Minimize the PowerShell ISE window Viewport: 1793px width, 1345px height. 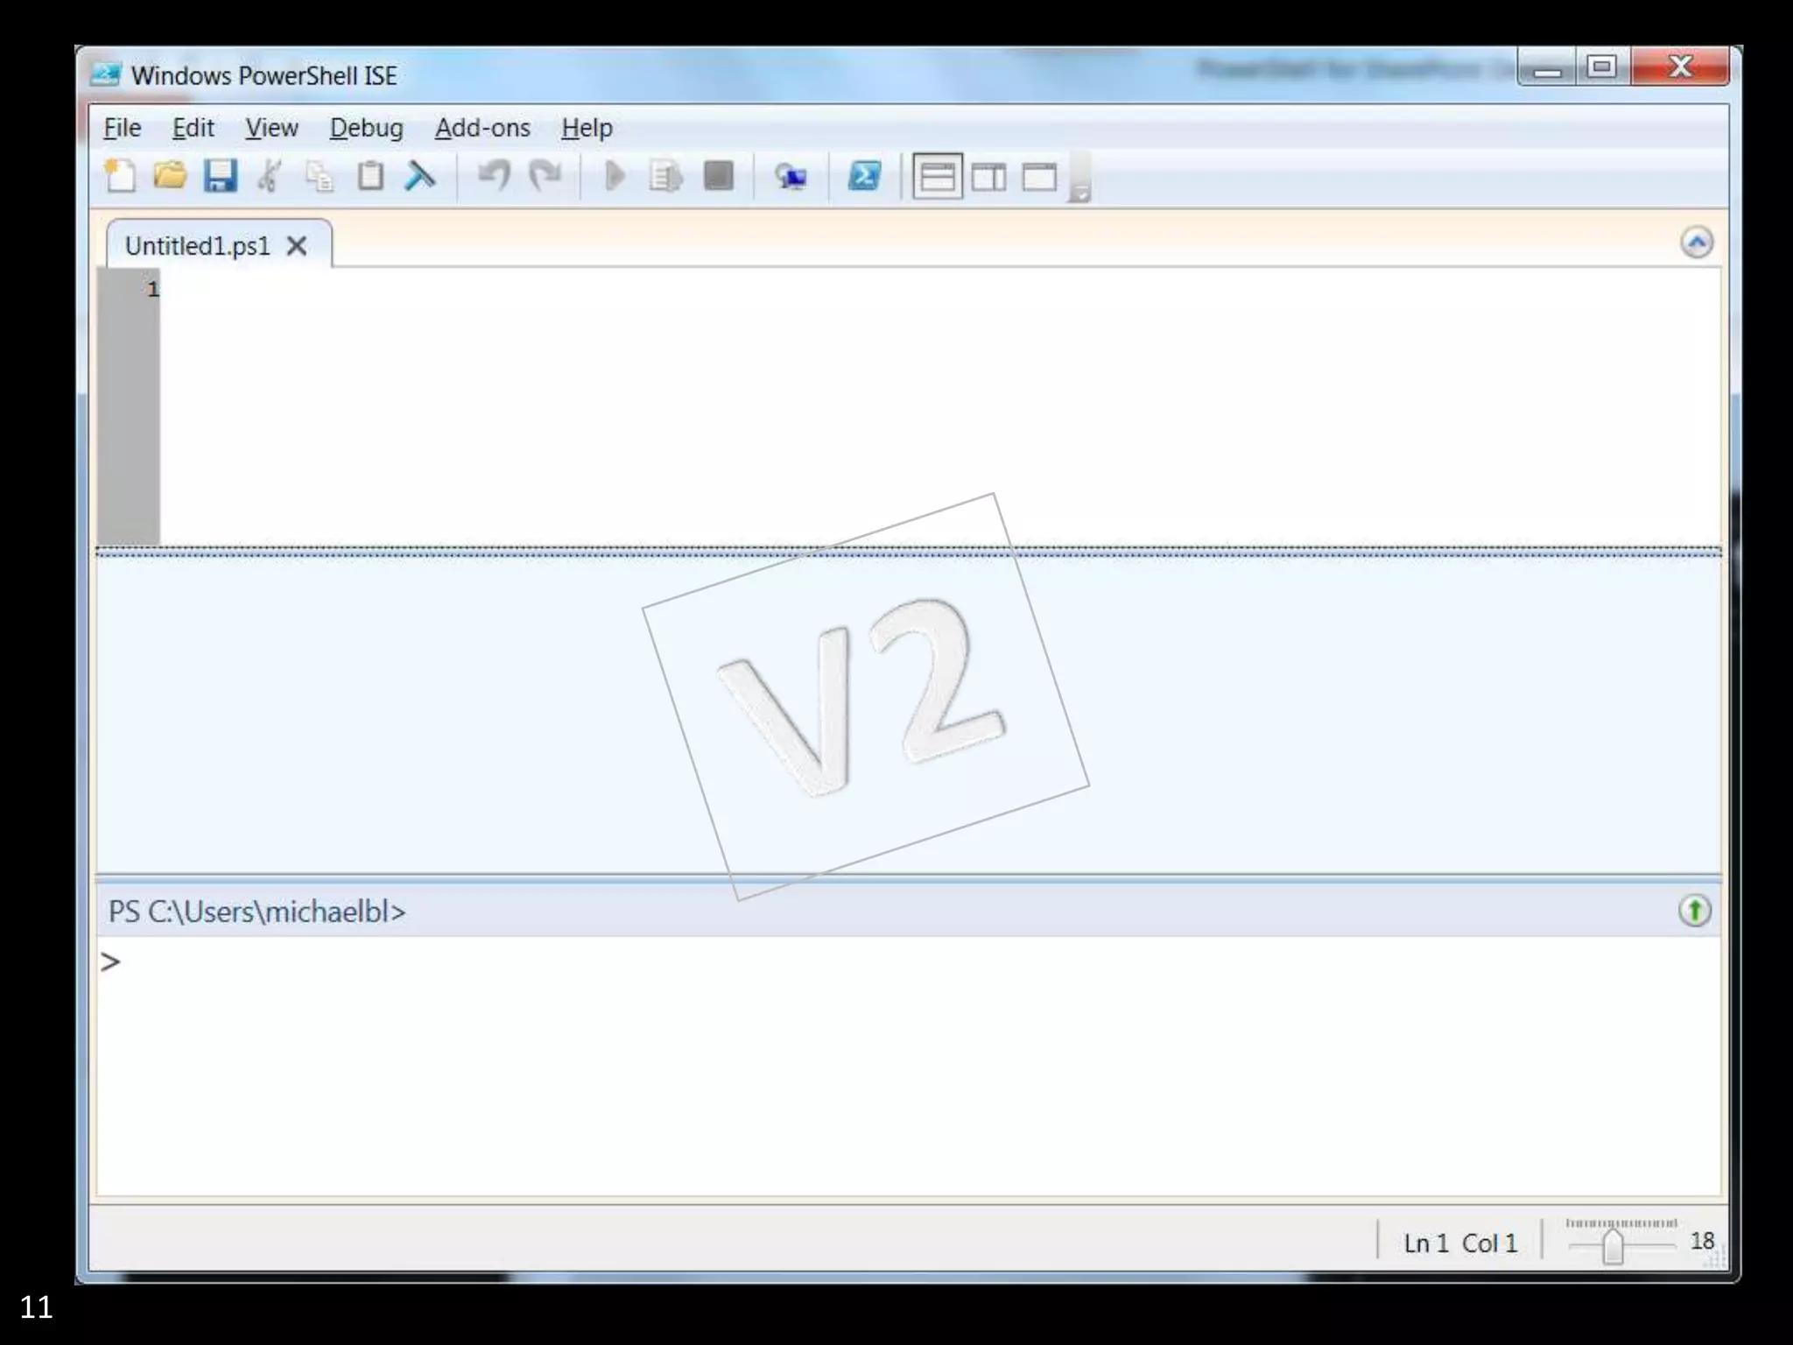tap(1547, 68)
